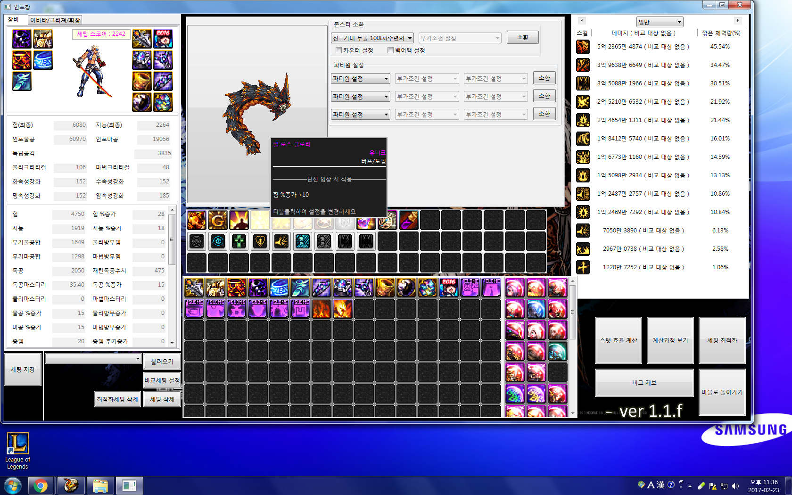Enable the 백어택 설정 checkbox
This screenshot has height=495, width=792.
point(390,50)
